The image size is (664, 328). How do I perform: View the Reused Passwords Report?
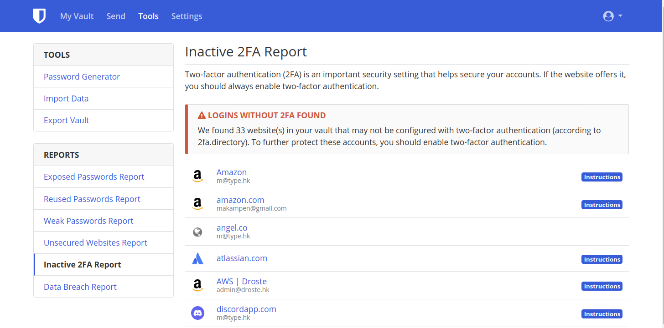(x=104, y=199)
